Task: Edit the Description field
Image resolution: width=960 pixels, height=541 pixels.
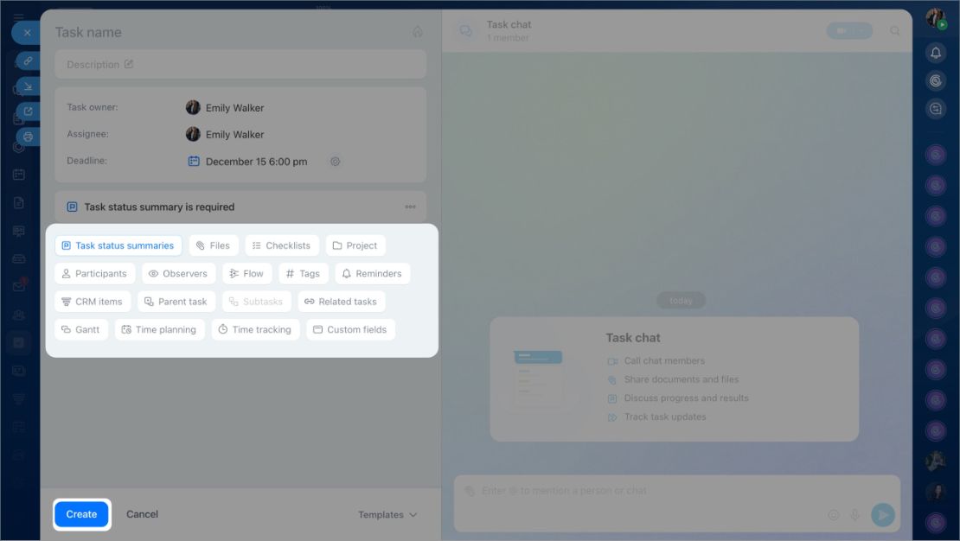Action: coord(240,64)
